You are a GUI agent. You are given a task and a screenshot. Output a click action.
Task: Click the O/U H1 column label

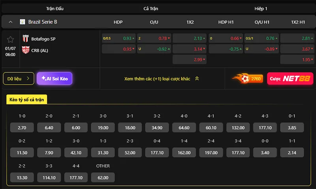262,22
